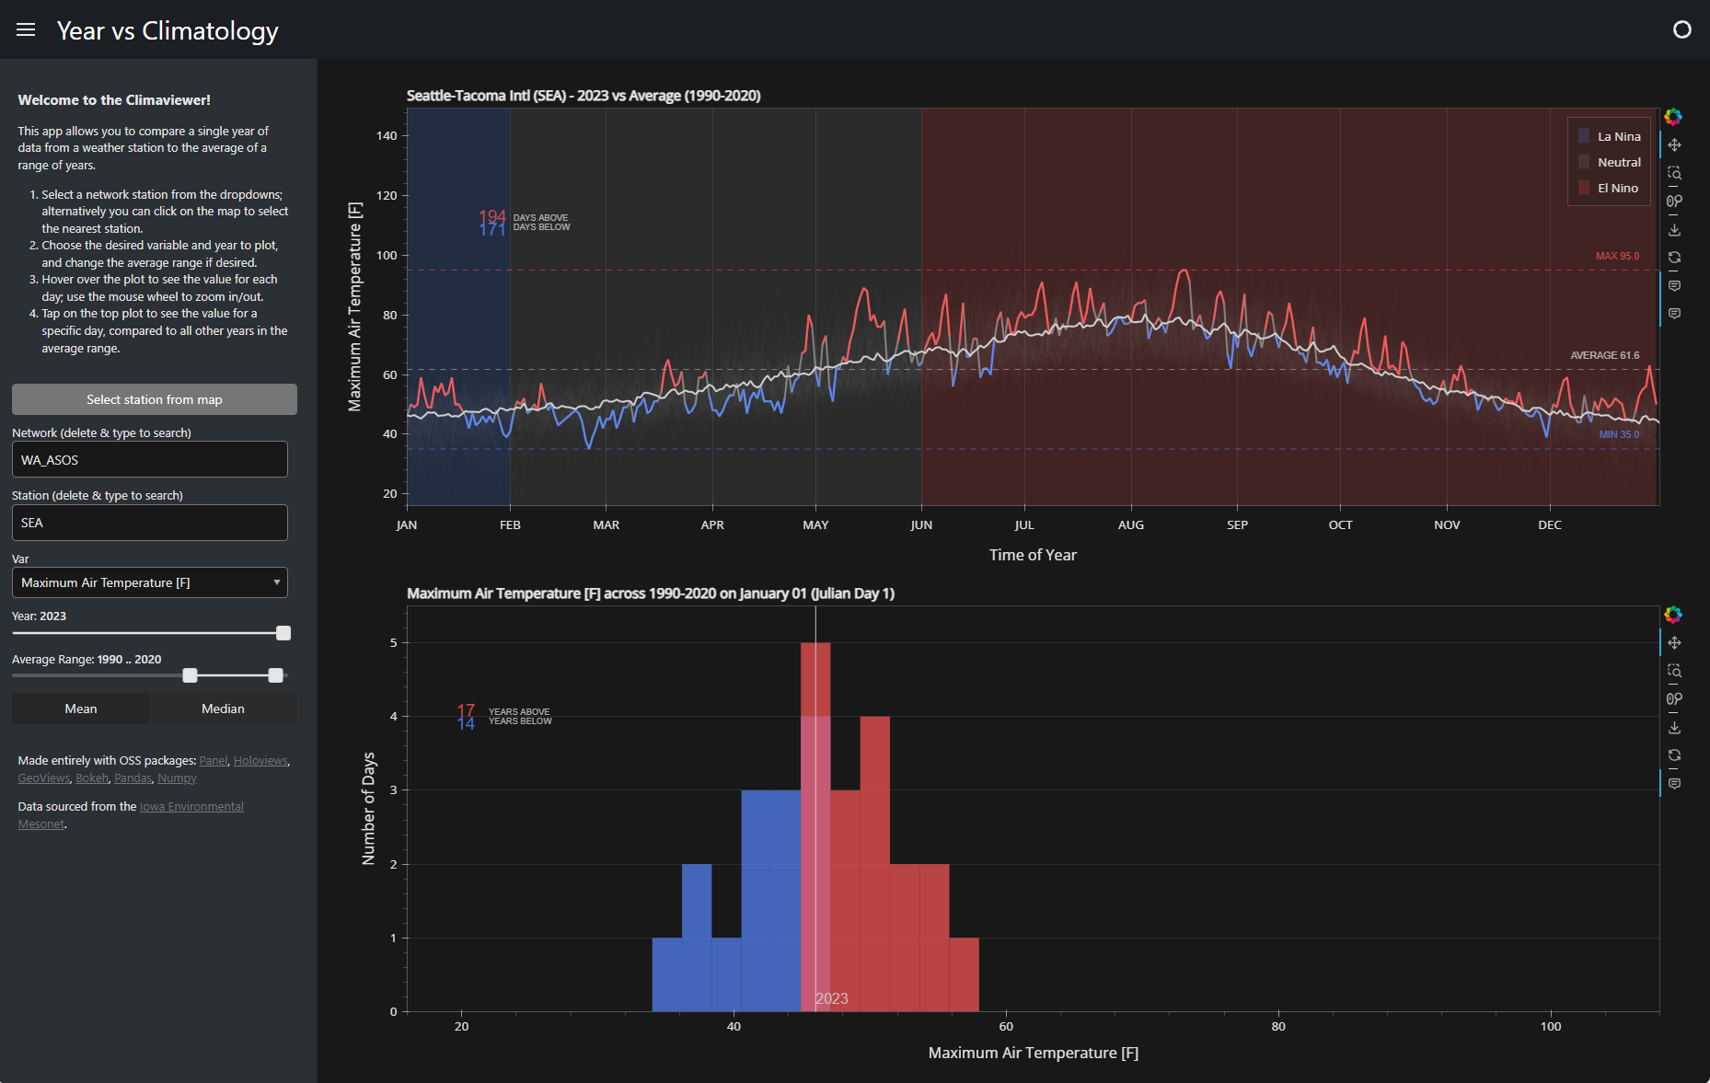
Task: Open the Holoviews link
Action: click(260, 761)
